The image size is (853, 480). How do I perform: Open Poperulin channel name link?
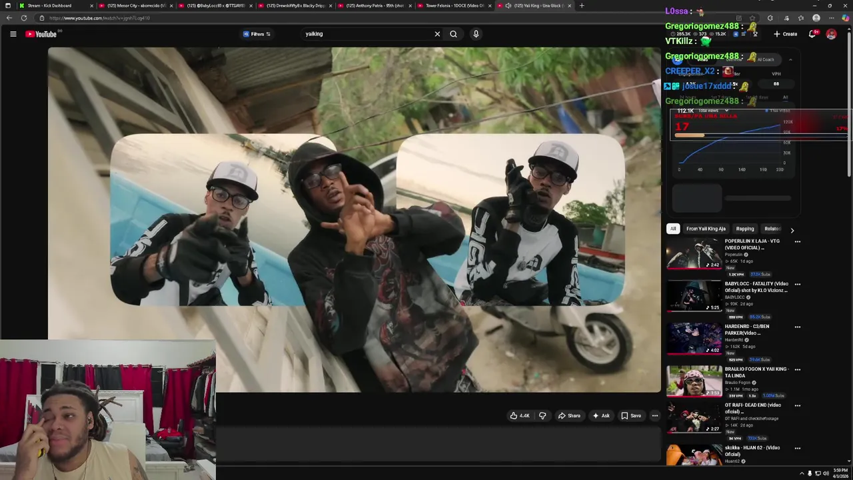click(x=734, y=255)
